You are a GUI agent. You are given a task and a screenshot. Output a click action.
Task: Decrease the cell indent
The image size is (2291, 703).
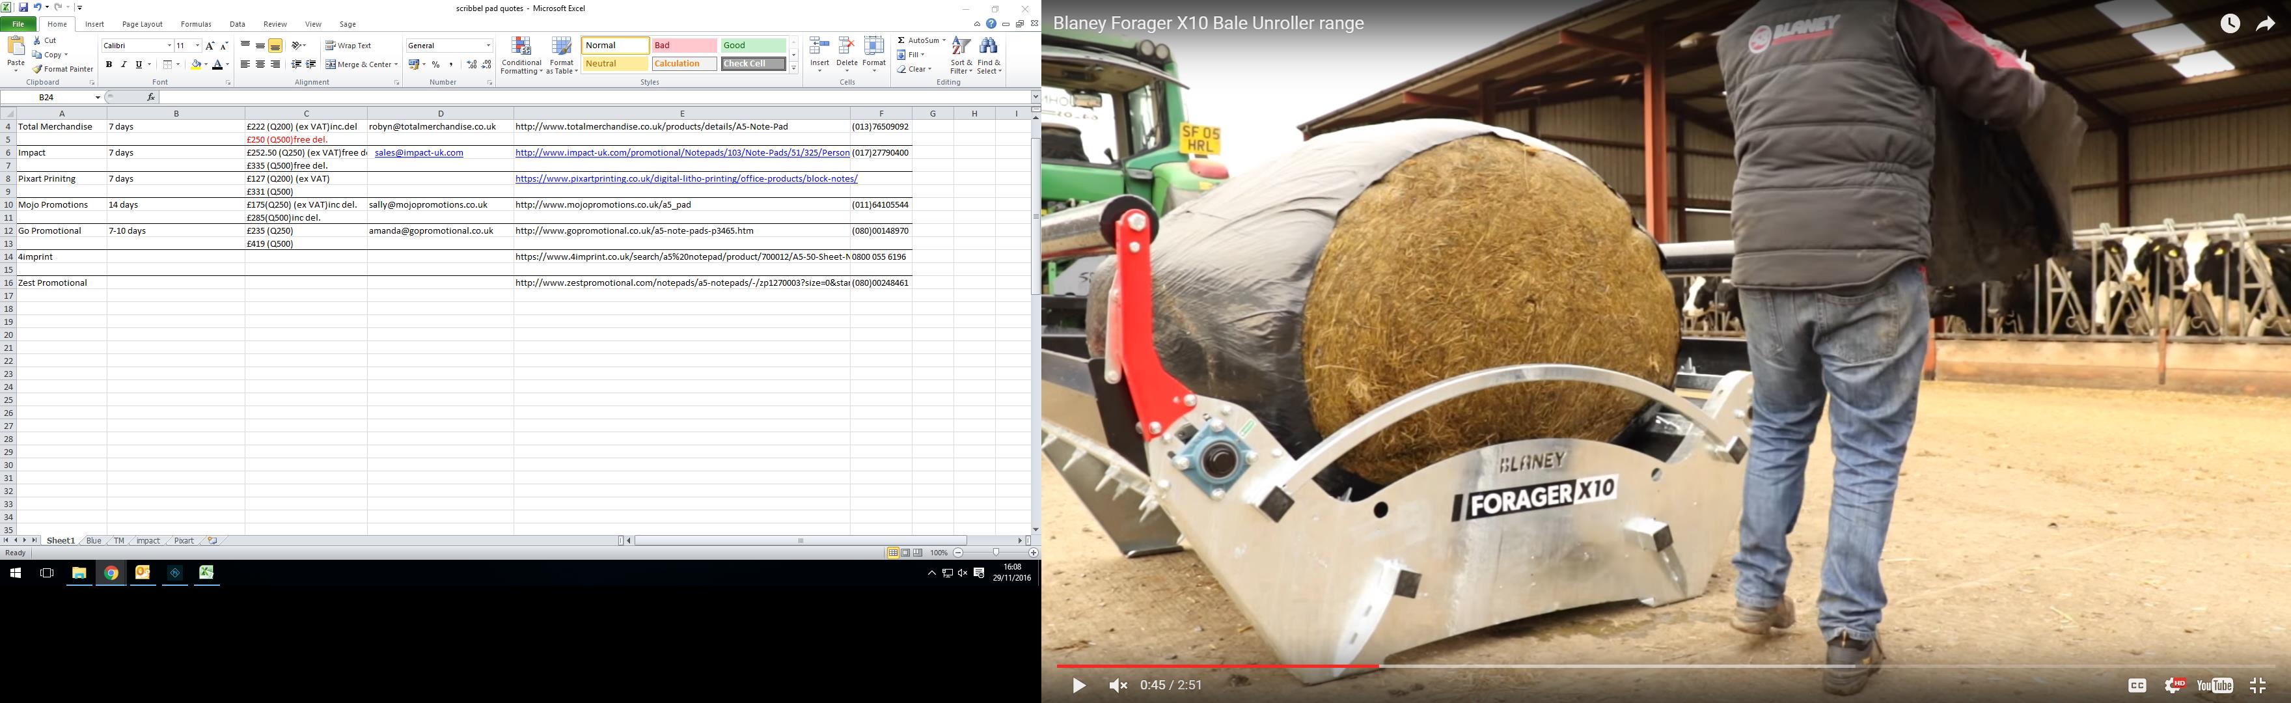[x=296, y=64]
